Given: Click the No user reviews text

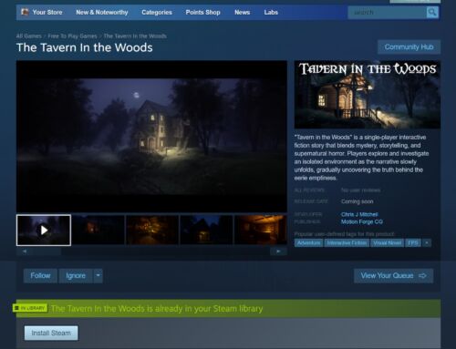Looking at the screenshot, I should pos(360,190).
